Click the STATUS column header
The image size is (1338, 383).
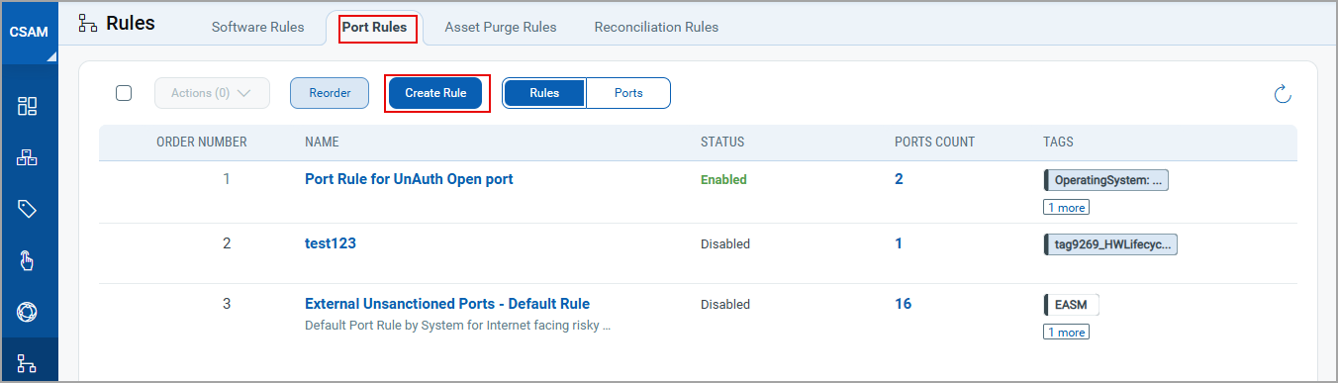[x=722, y=143]
